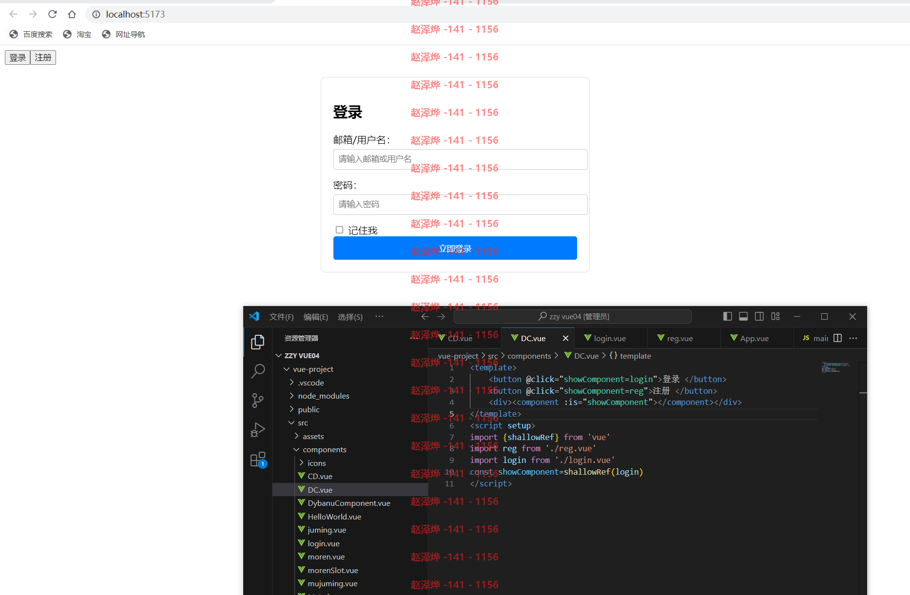Collapse the components folder
The height and width of the screenshot is (595, 910).
click(296, 449)
